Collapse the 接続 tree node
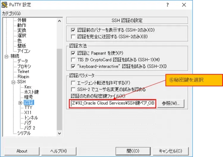Screen dimensions: 223x157 [x=7, y=56]
